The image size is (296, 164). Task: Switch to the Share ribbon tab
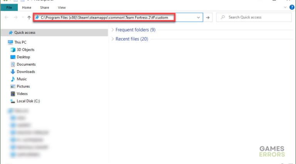pos(45,7)
